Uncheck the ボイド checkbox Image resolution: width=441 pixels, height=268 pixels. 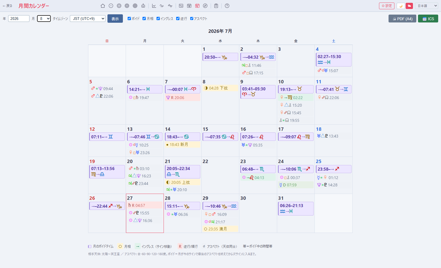click(129, 19)
